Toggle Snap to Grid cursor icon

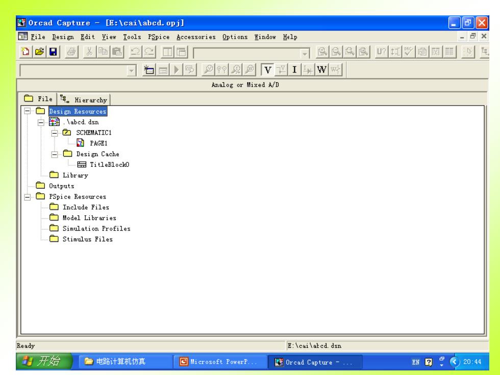coord(468,52)
